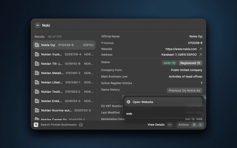Image resolution: width=237 pixels, height=148 pixels.
Task: Click business ID 0218134-3
Action: pos(73,101)
